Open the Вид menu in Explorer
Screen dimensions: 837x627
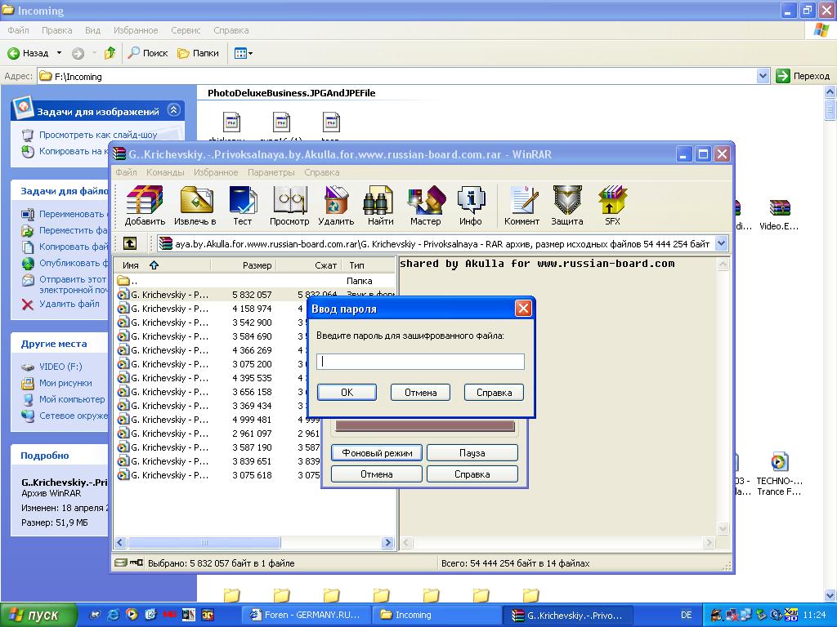[x=92, y=30]
